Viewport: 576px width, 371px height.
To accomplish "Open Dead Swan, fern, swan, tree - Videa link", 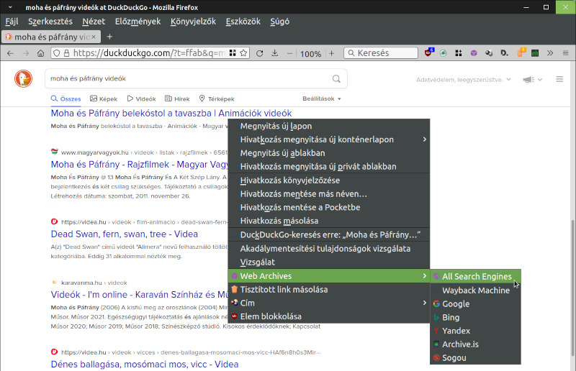I will click(x=124, y=234).
